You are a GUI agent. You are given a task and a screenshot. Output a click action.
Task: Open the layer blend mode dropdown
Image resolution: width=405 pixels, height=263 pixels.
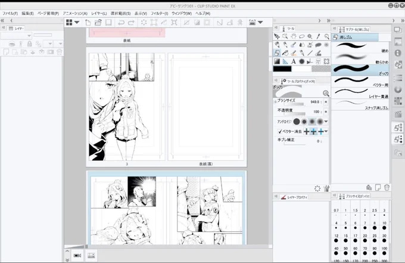[16, 35]
